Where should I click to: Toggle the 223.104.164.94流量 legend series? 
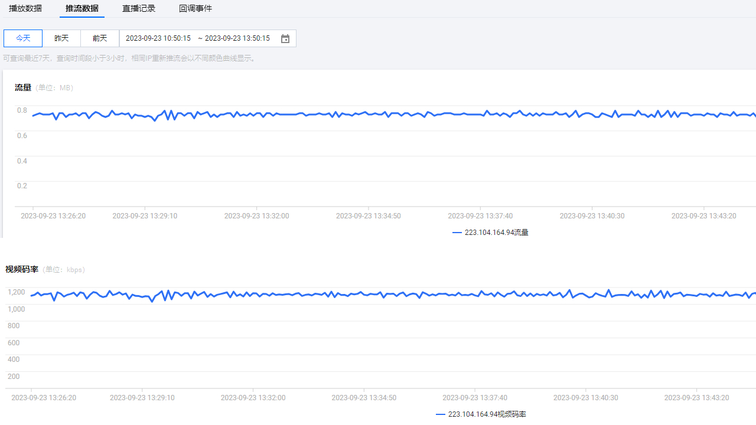click(x=496, y=233)
